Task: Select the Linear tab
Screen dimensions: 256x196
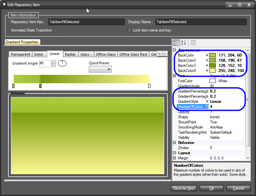Action: [55, 54]
